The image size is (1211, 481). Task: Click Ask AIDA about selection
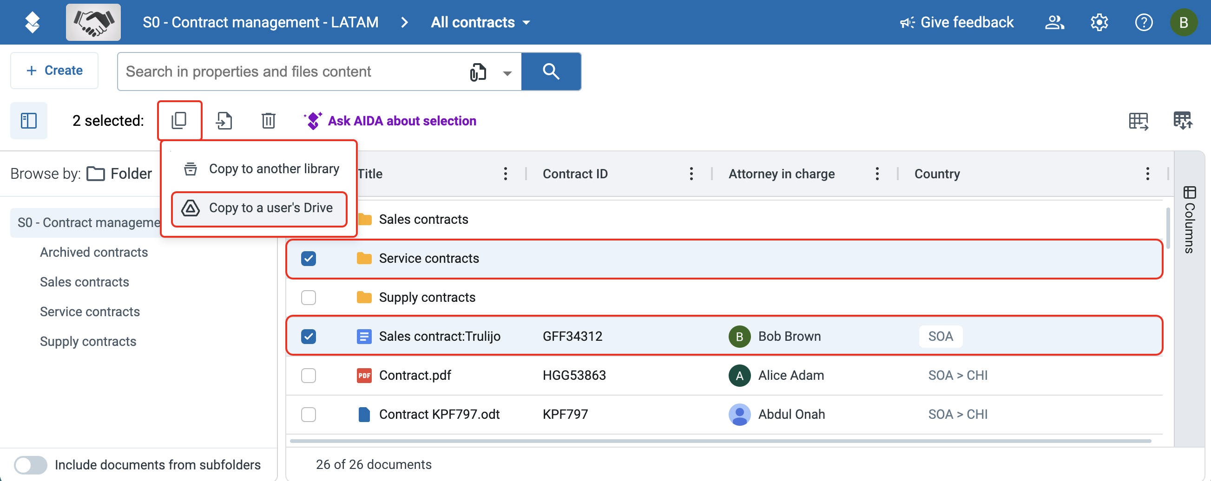[x=402, y=121]
